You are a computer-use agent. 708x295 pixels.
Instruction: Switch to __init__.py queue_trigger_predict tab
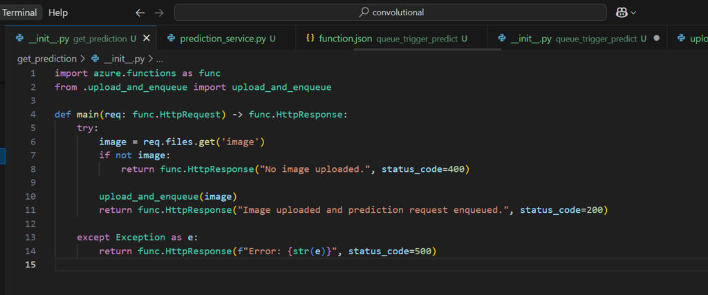[577, 38]
